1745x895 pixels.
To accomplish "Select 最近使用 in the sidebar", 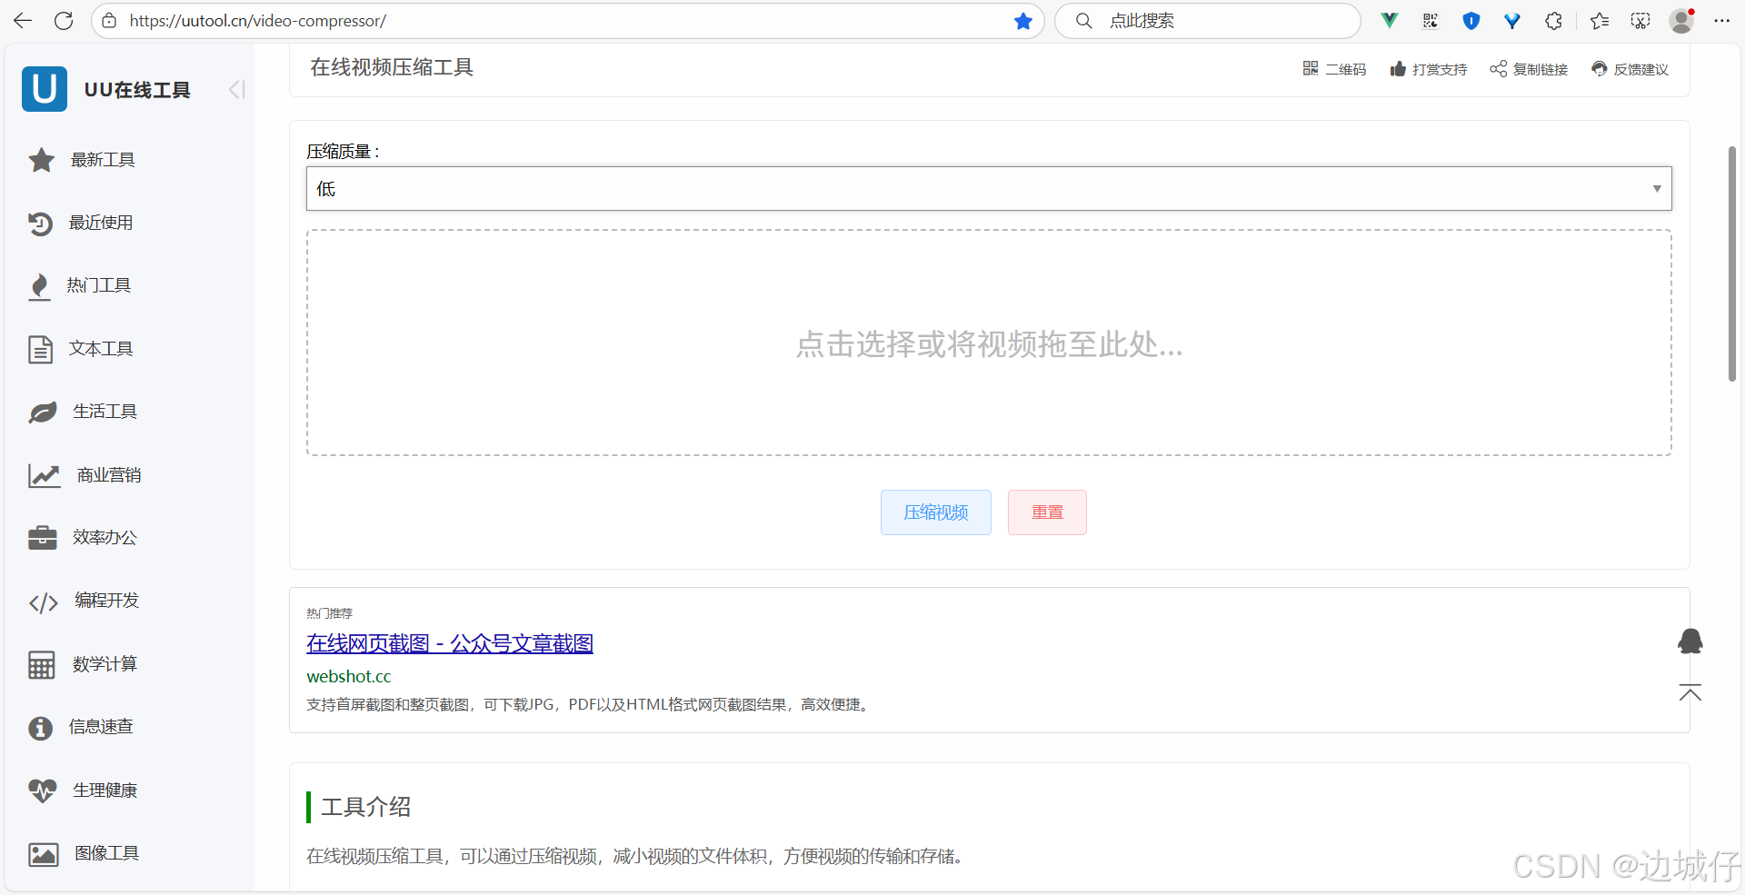I will coord(101,223).
